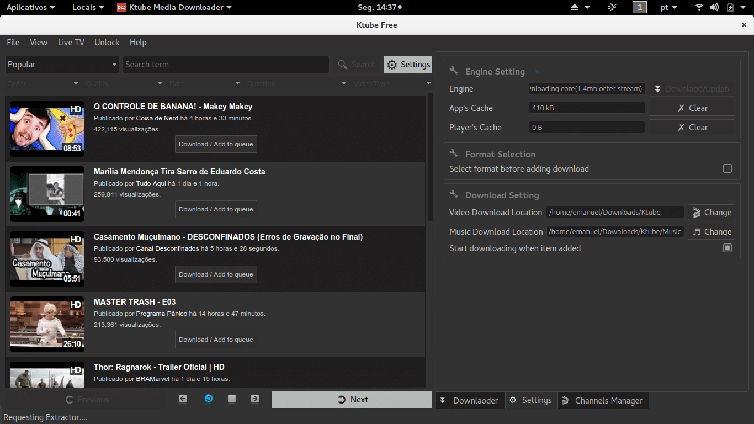Open the Unlock menu

(x=107, y=43)
